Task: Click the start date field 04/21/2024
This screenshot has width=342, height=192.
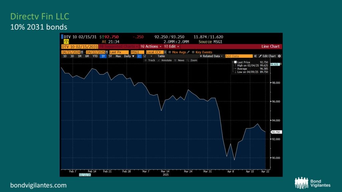Action: tap(71, 52)
